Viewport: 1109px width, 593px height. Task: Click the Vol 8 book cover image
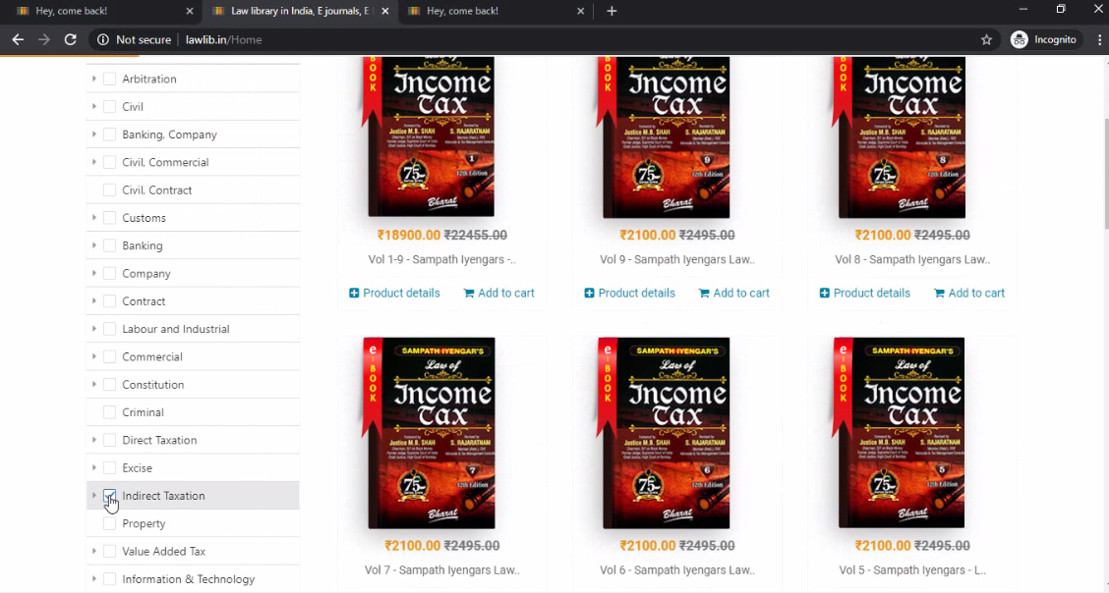899,136
